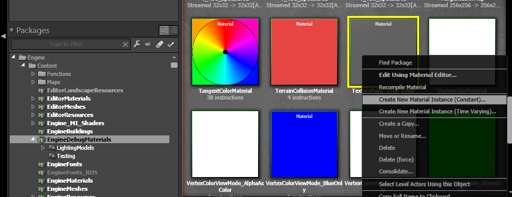This screenshot has height=197, width=512.
Task: Click the checkmark icon in the Packages toolbar
Action: coord(170,45)
